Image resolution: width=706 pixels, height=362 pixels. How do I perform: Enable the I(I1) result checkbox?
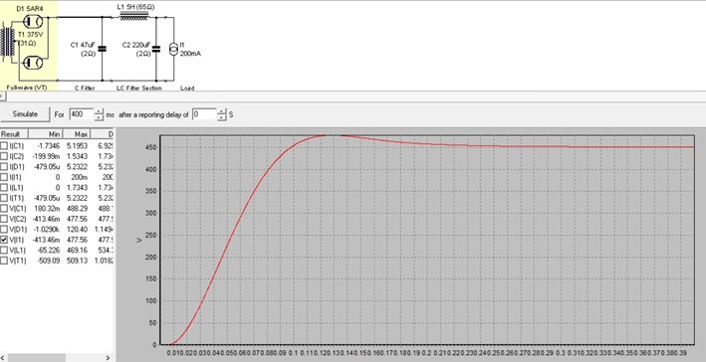[x=4, y=177]
